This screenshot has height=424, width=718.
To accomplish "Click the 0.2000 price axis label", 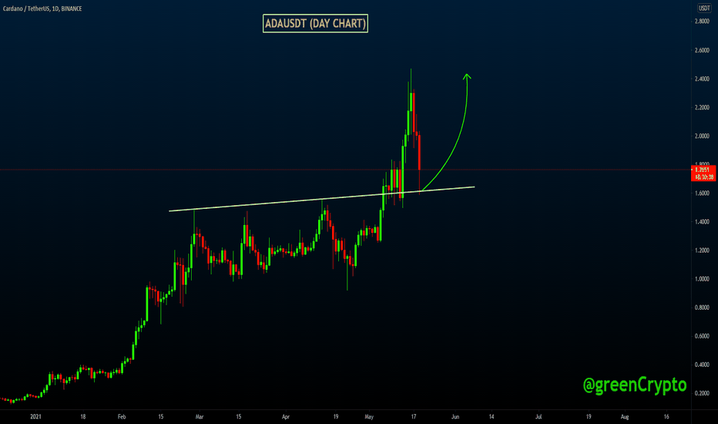I will 702,393.
